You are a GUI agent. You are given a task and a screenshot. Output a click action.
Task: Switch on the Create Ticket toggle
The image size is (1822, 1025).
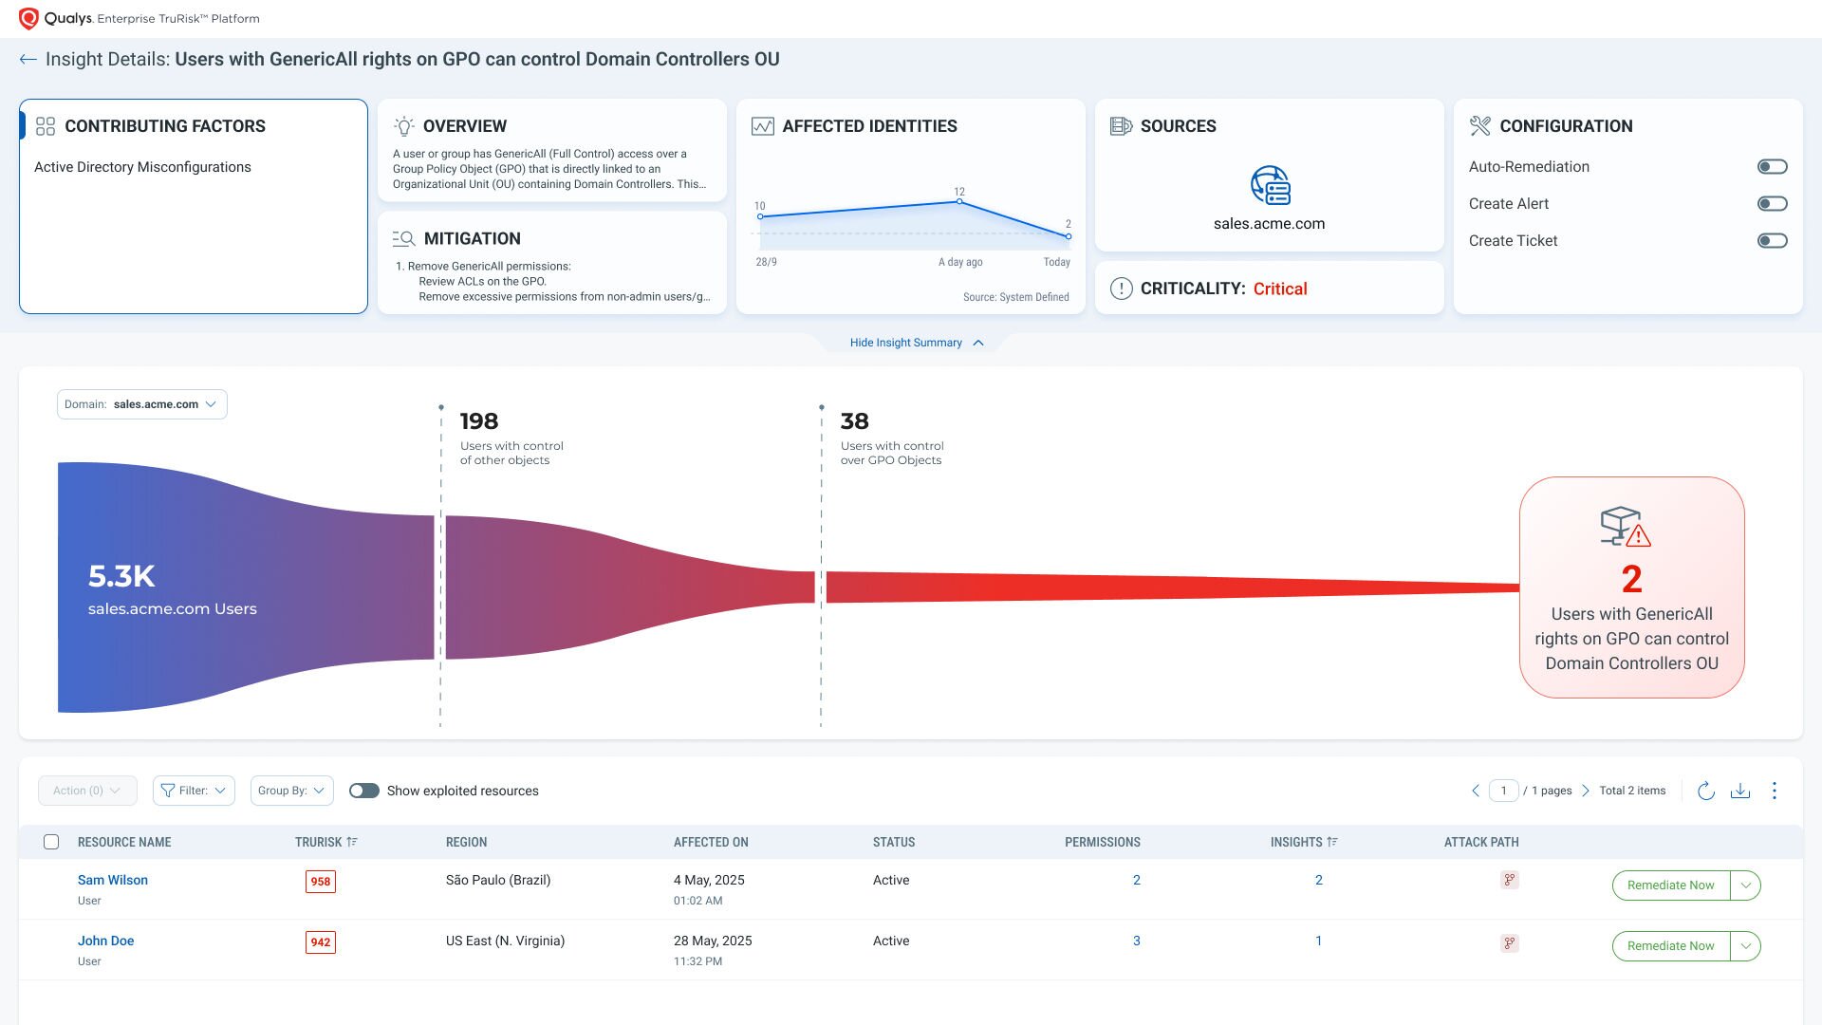pos(1772,241)
